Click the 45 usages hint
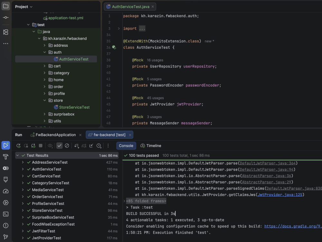The image size is (322, 242). (x=155, y=98)
